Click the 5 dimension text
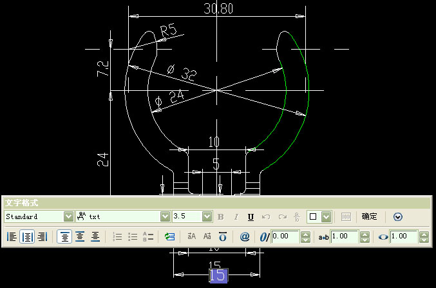 click(x=216, y=164)
